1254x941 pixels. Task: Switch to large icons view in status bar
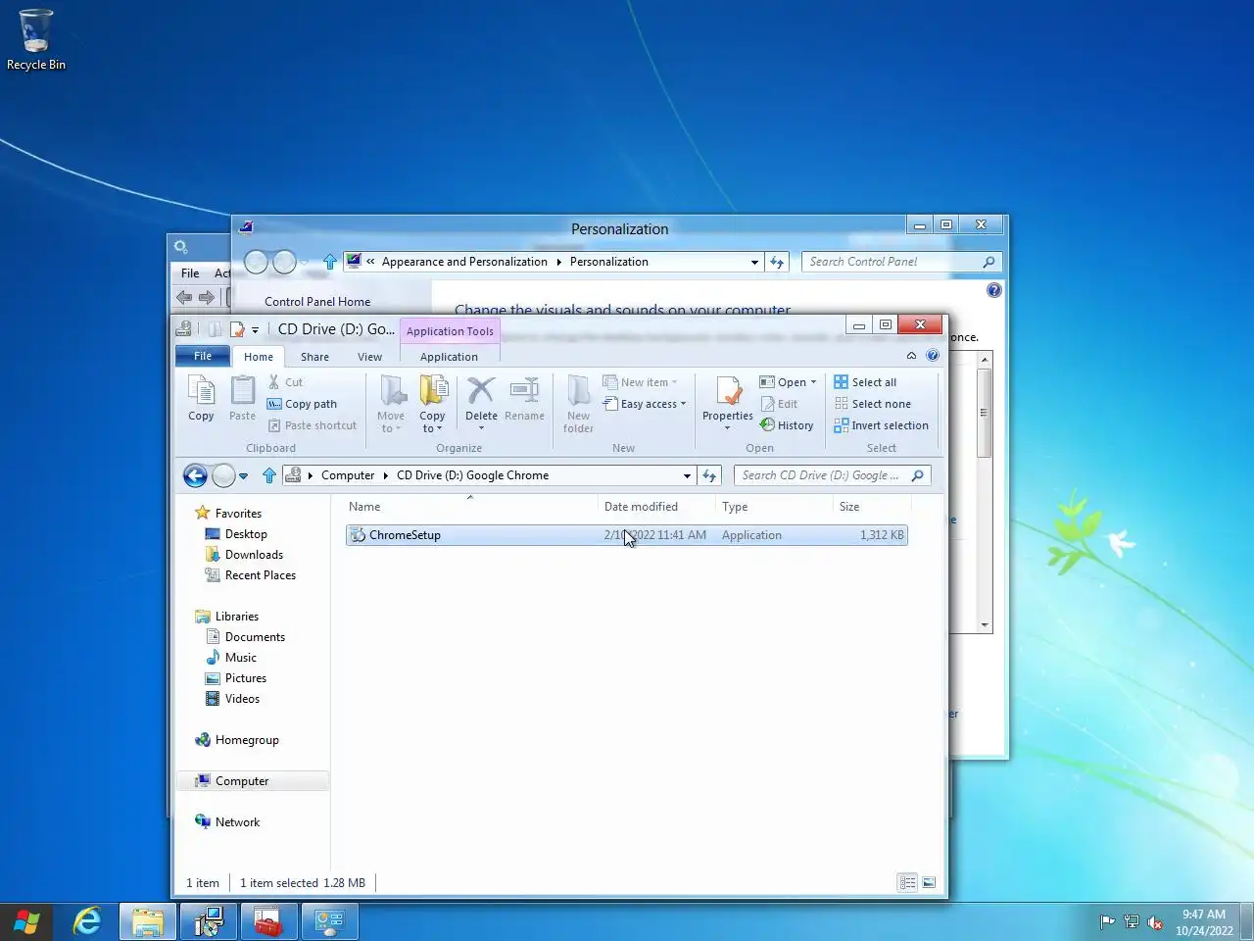point(929,883)
